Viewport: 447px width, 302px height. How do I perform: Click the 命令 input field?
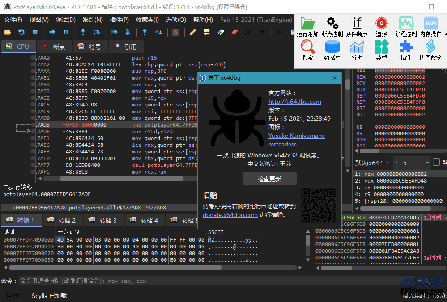click(x=134, y=281)
